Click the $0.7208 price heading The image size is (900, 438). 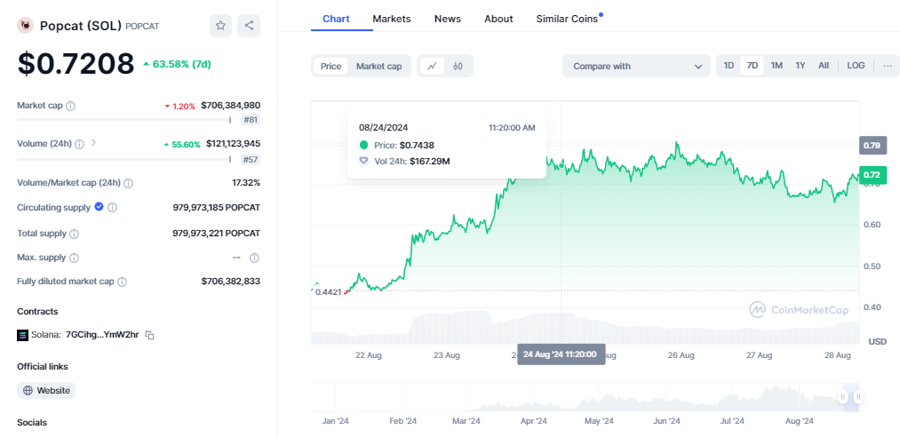[x=76, y=64]
